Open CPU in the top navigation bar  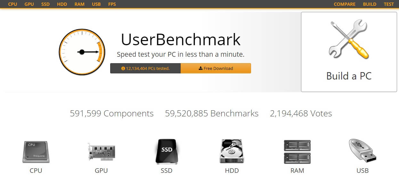tap(12, 4)
